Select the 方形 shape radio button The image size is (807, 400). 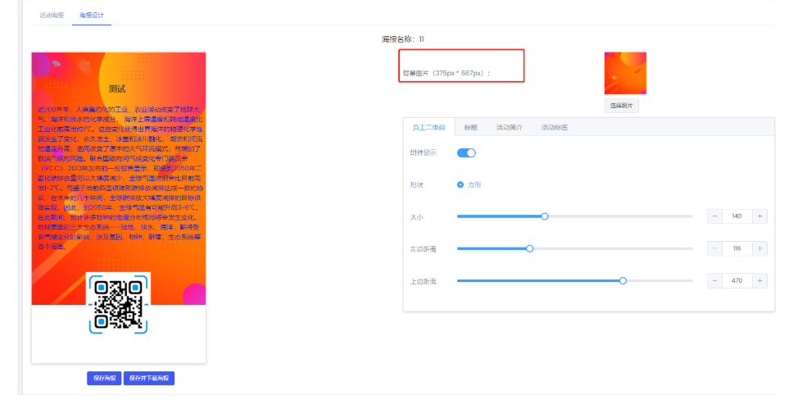tap(460, 184)
